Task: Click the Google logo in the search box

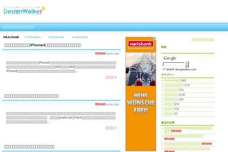Action: click(x=170, y=58)
